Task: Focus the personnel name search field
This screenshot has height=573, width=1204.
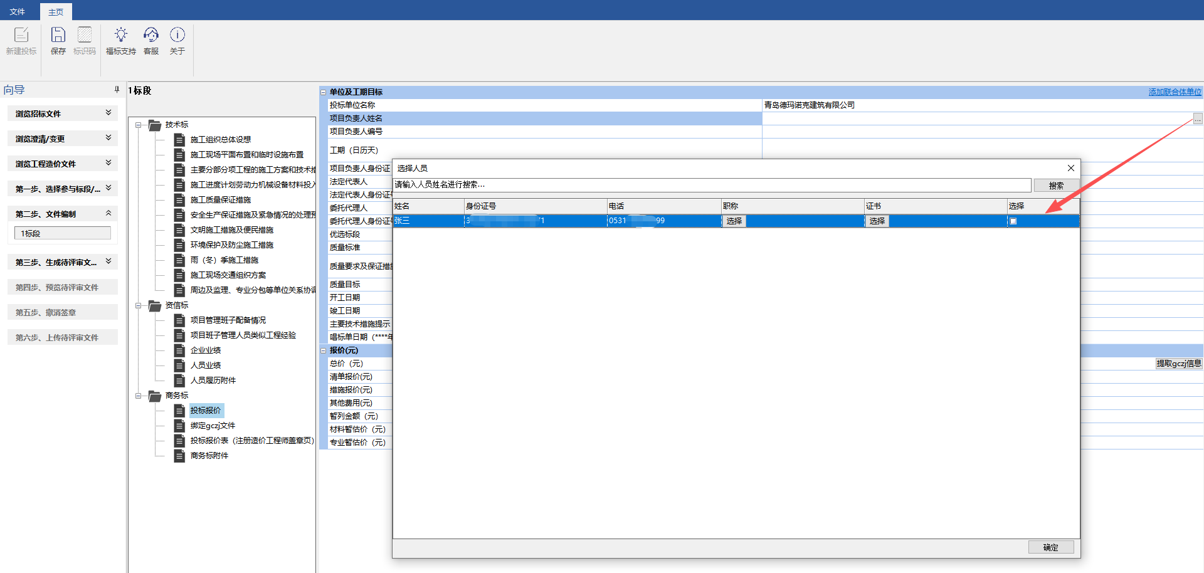Action: coord(711,185)
